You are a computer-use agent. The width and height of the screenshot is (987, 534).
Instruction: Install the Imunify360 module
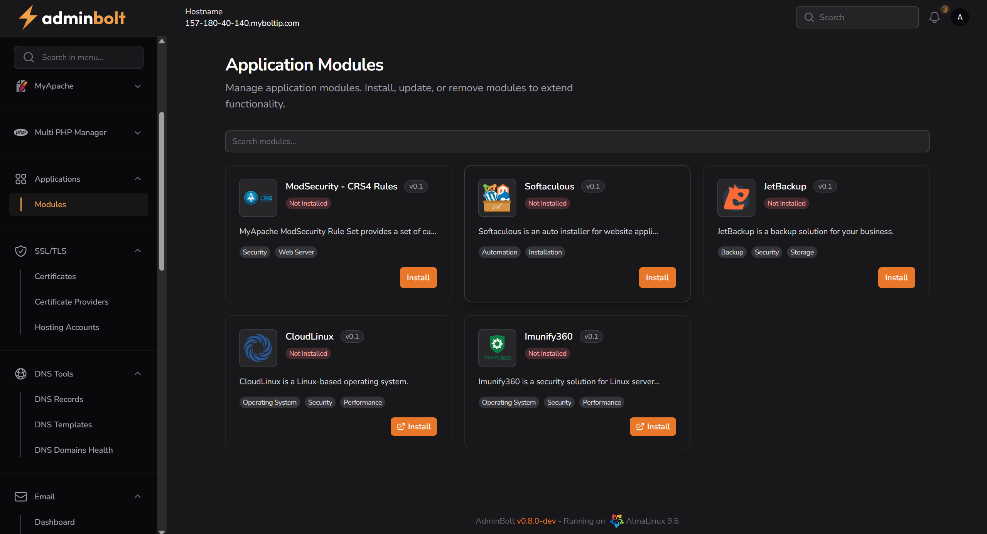click(x=652, y=426)
